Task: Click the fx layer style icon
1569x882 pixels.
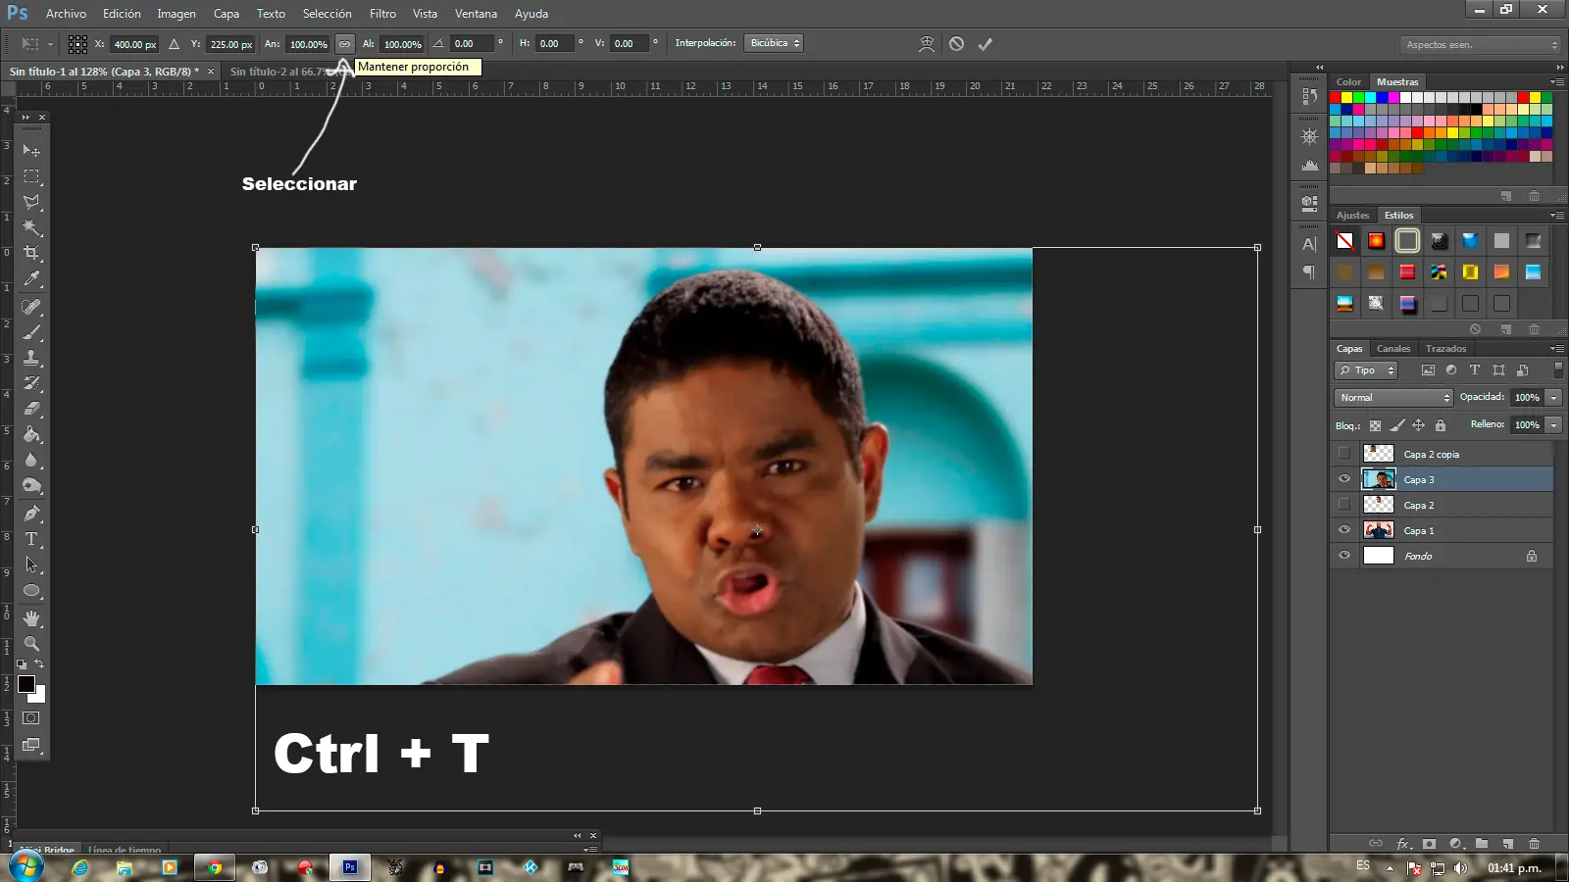Action: [1403, 844]
